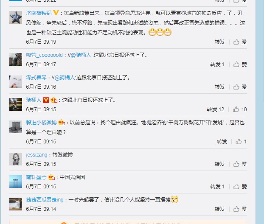Click the membership crown badge beside 南轩墨兮
Screen dimensions: 264x224
[x=51, y=177]
